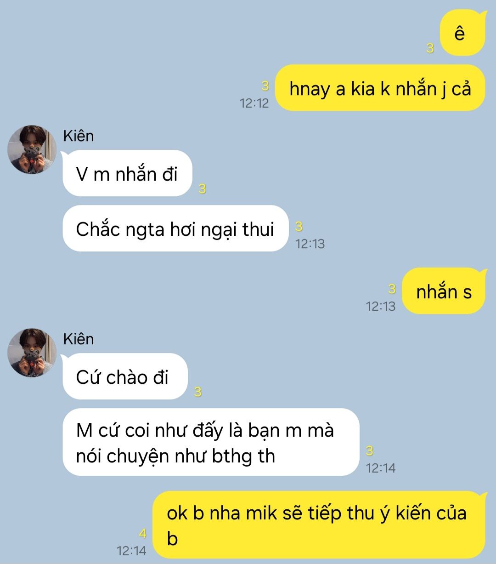Tap the unread count 3 beside 'ê'
This screenshot has height=564, width=496.
(x=430, y=48)
